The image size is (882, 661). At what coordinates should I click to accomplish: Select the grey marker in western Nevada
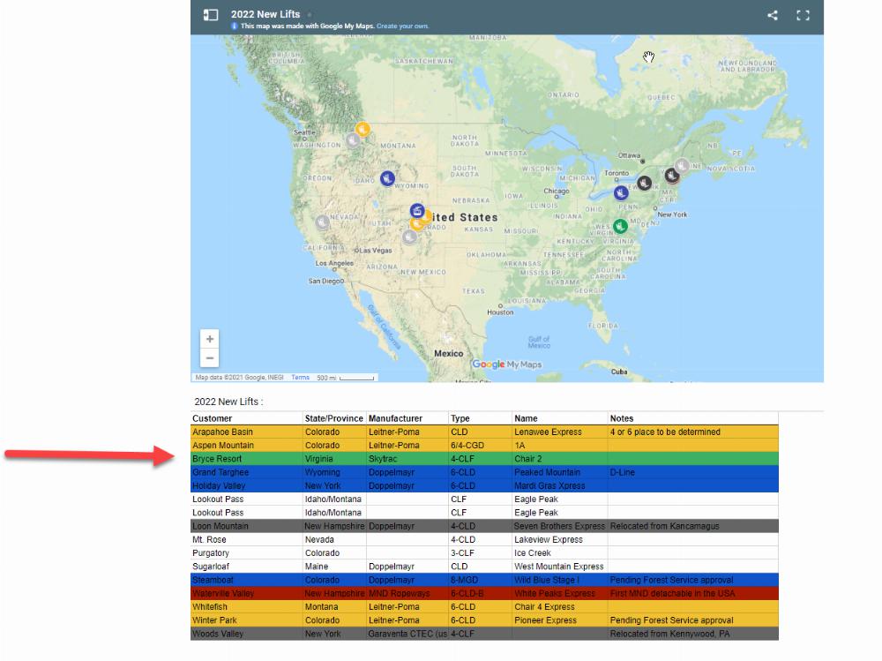[x=322, y=222]
